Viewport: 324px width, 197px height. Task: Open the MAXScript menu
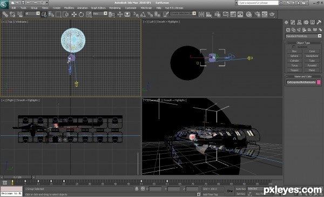(x=146, y=8)
